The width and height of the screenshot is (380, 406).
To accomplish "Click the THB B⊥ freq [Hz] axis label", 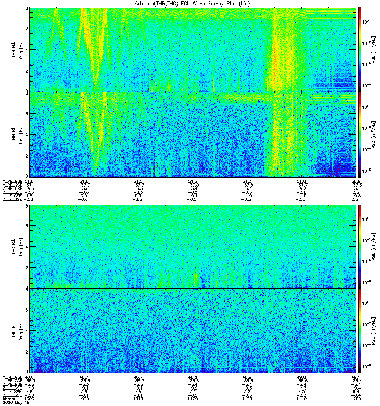I will pos(17,49).
